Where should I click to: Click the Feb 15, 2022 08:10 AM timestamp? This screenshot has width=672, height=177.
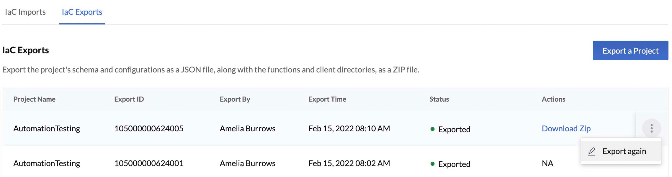(349, 128)
